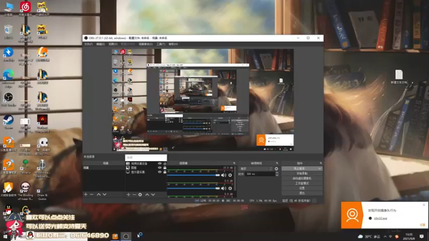The width and height of the screenshot is (429, 241).
Task: Select the Steam desktop icon
Action: coord(9,122)
